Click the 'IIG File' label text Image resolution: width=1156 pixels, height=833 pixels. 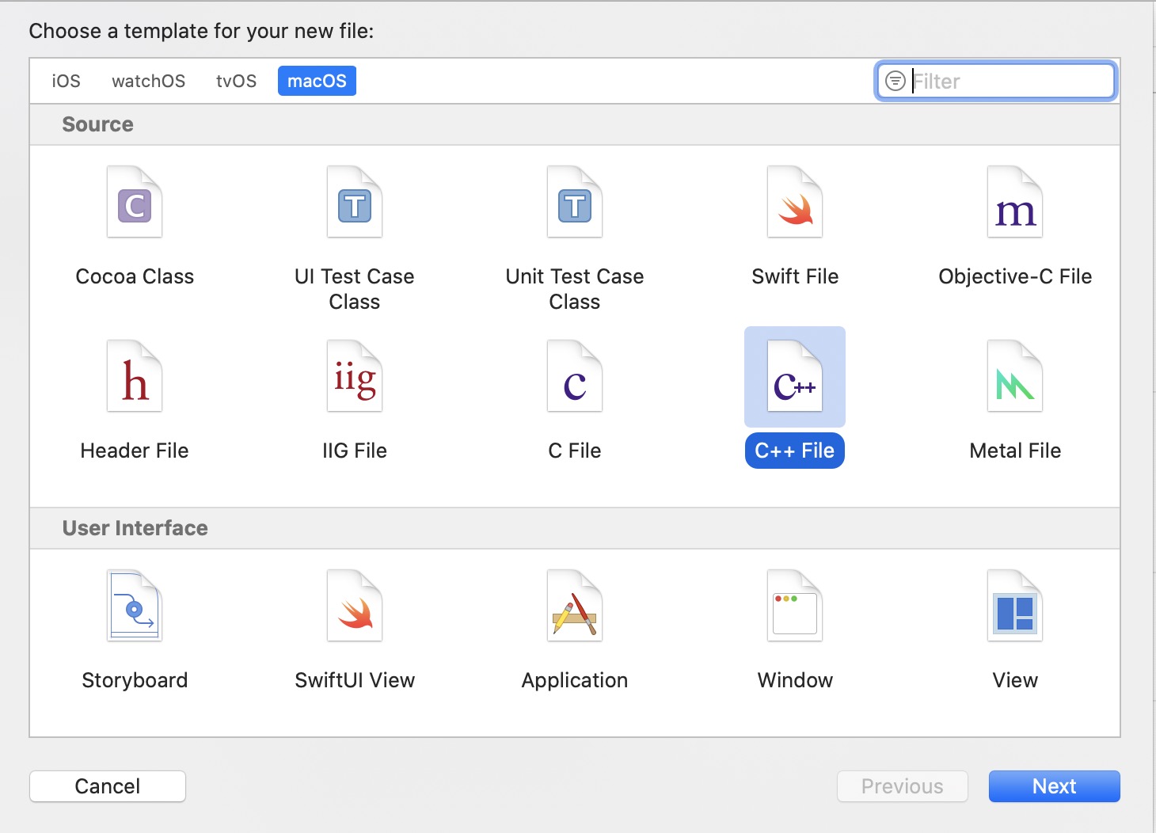point(355,451)
